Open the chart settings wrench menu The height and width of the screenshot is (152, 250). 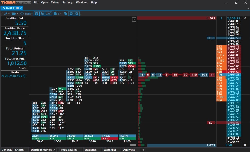point(6,14)
